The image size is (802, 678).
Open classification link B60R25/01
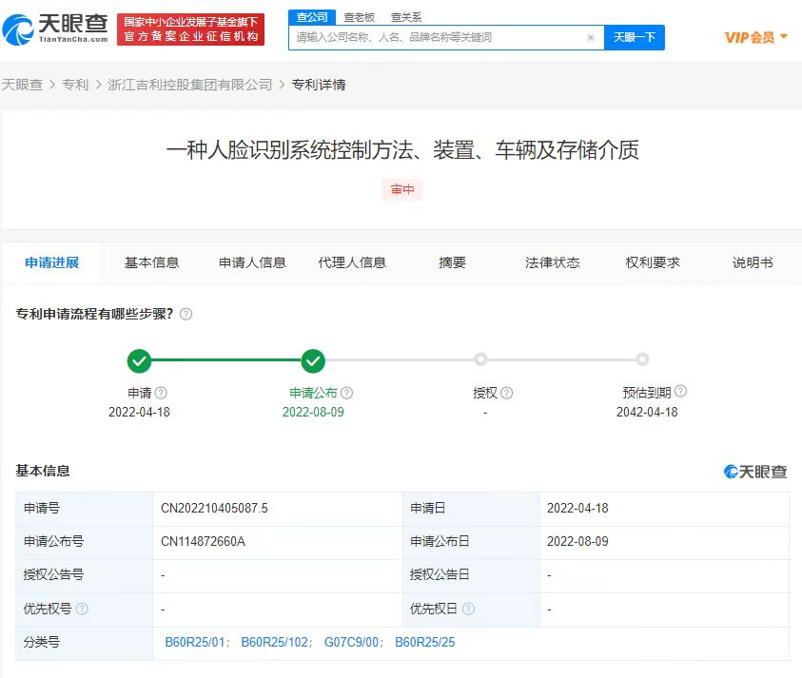[x=195, y=642]
